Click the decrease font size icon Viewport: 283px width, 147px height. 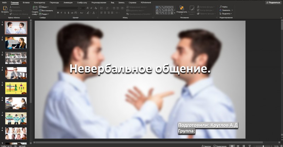pos(91,8)
